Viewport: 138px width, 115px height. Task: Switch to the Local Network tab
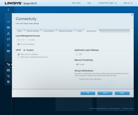point(49,31)
